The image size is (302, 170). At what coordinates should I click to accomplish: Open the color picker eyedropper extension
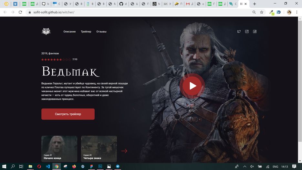(272, 12)
